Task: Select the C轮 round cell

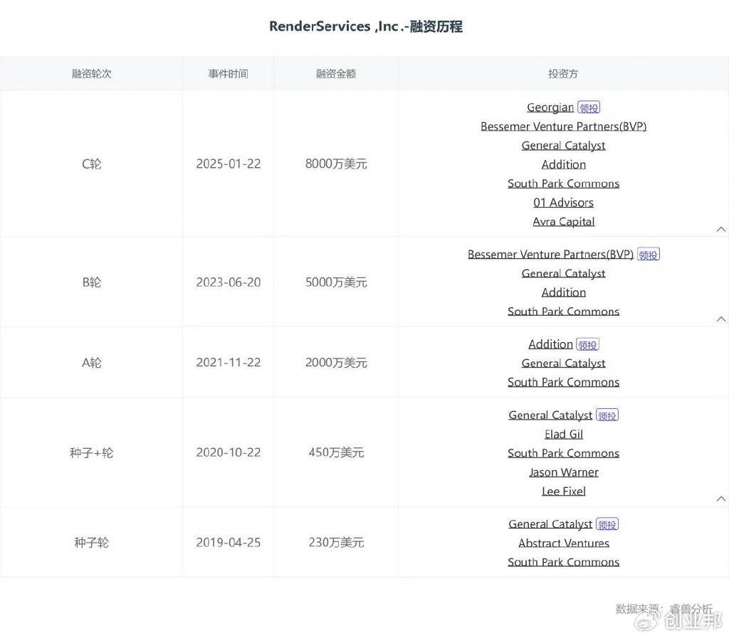Action: [x=91, y=164]
